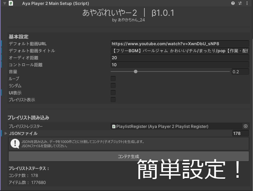Open the component presets icon

point(240,3)
